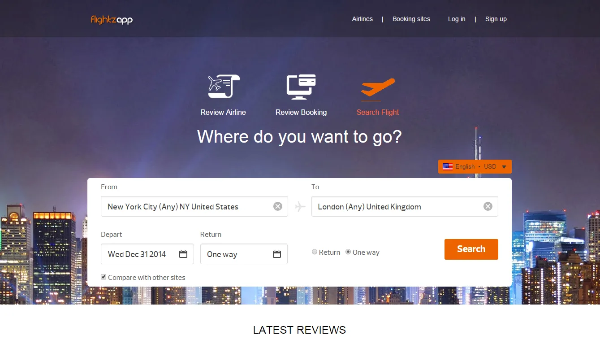Screen dimensions: 600x344
Task: Click the flightzapp logo
Action: click(112, 19)
